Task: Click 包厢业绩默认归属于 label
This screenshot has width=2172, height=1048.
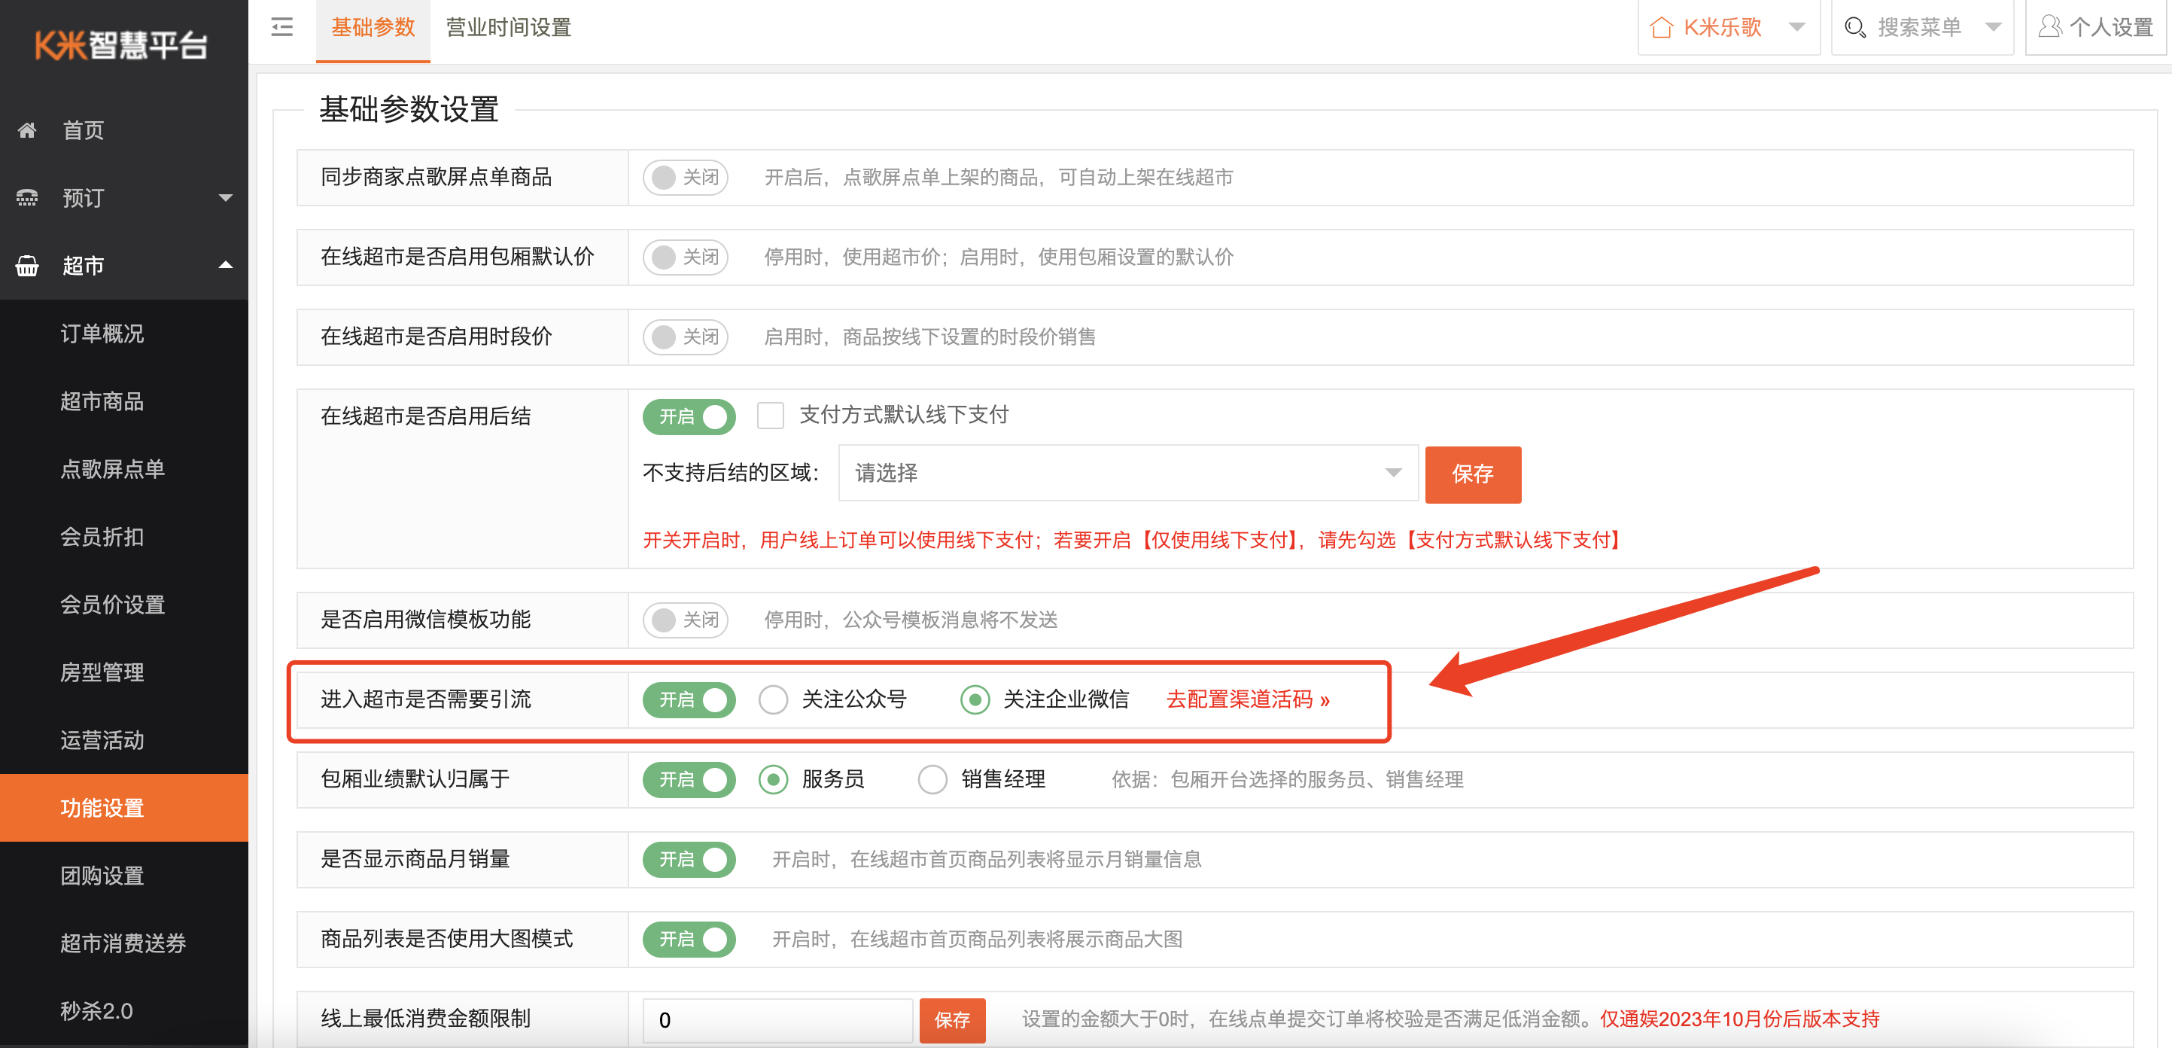Action: (415, 778)
